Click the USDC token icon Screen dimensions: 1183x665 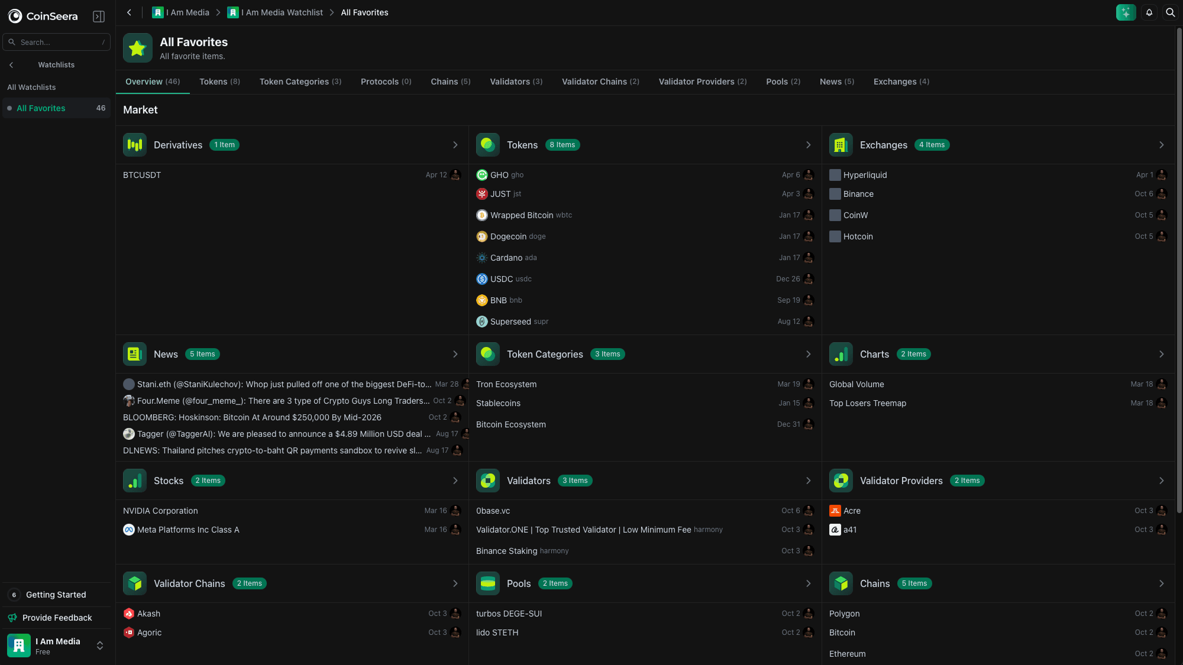click(x=482, y=279)
